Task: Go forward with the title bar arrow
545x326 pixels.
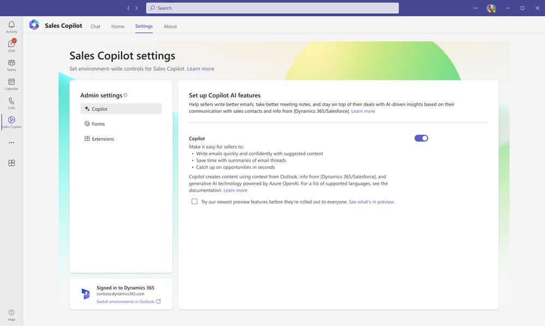Action: pos(136,8)
